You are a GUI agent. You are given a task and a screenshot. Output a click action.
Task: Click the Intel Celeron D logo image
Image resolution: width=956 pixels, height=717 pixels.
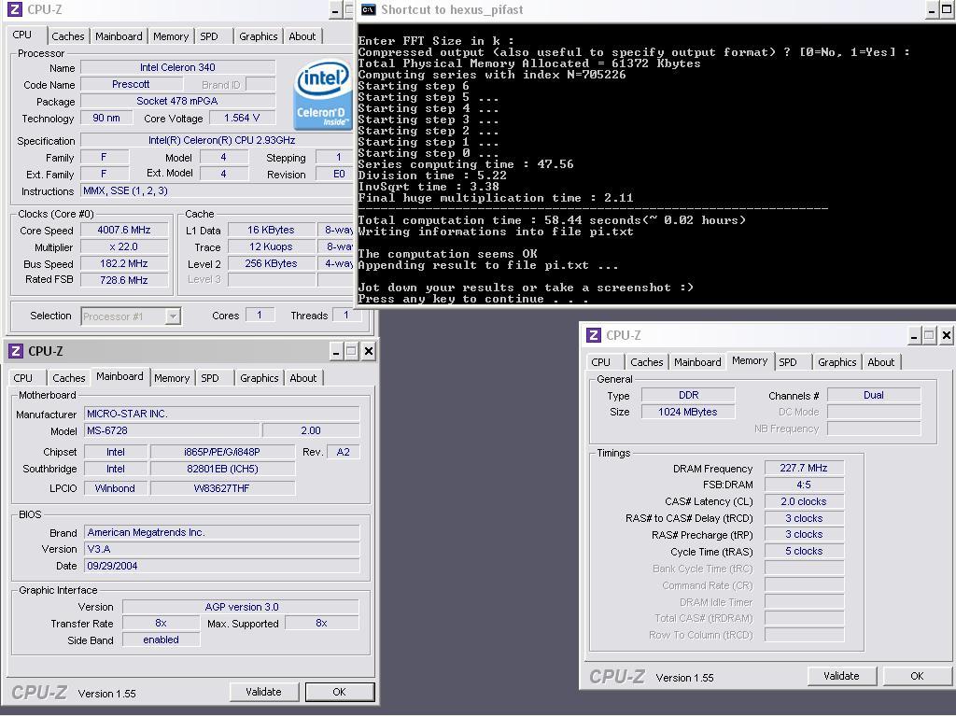pyautogui.click(x=323, y=94)
